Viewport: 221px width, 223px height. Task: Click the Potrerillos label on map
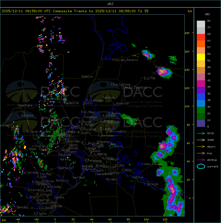(x=44, y=146)
